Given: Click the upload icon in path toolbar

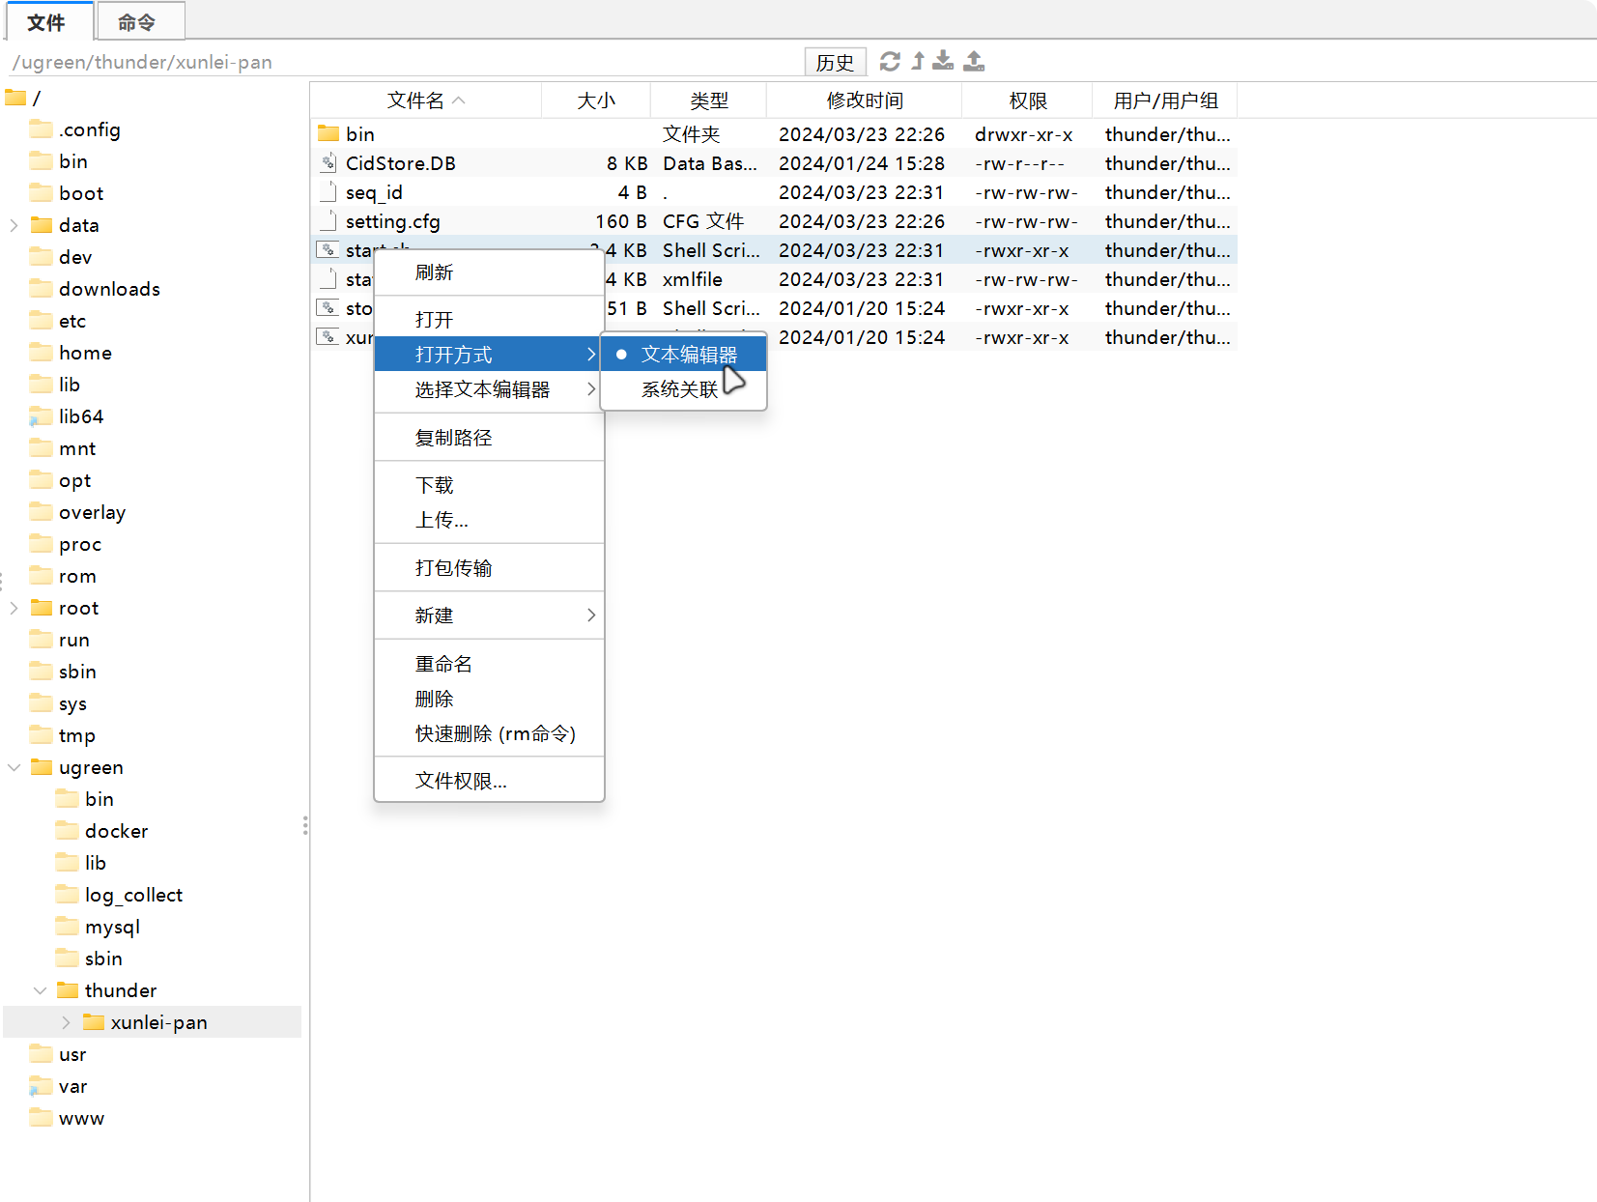Looking at the screenshot, I should click(x=975, y=62).
